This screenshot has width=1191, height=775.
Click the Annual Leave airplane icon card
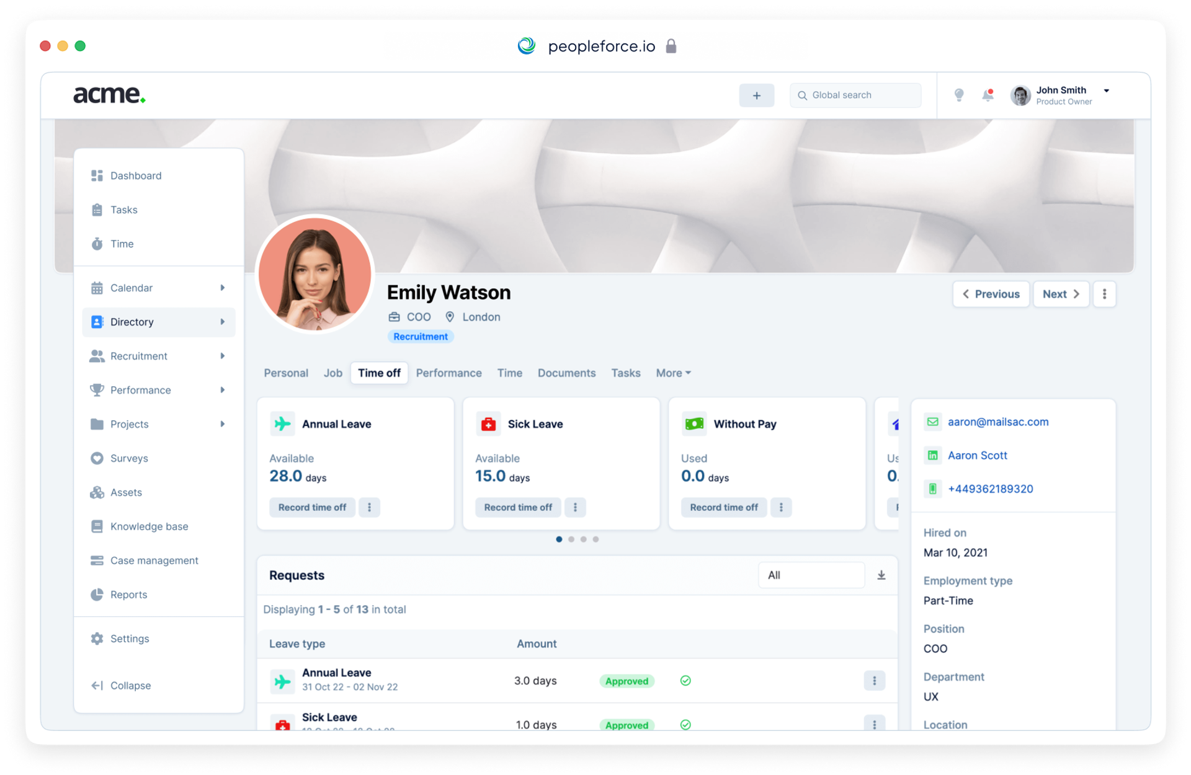[x=282, y=424]
